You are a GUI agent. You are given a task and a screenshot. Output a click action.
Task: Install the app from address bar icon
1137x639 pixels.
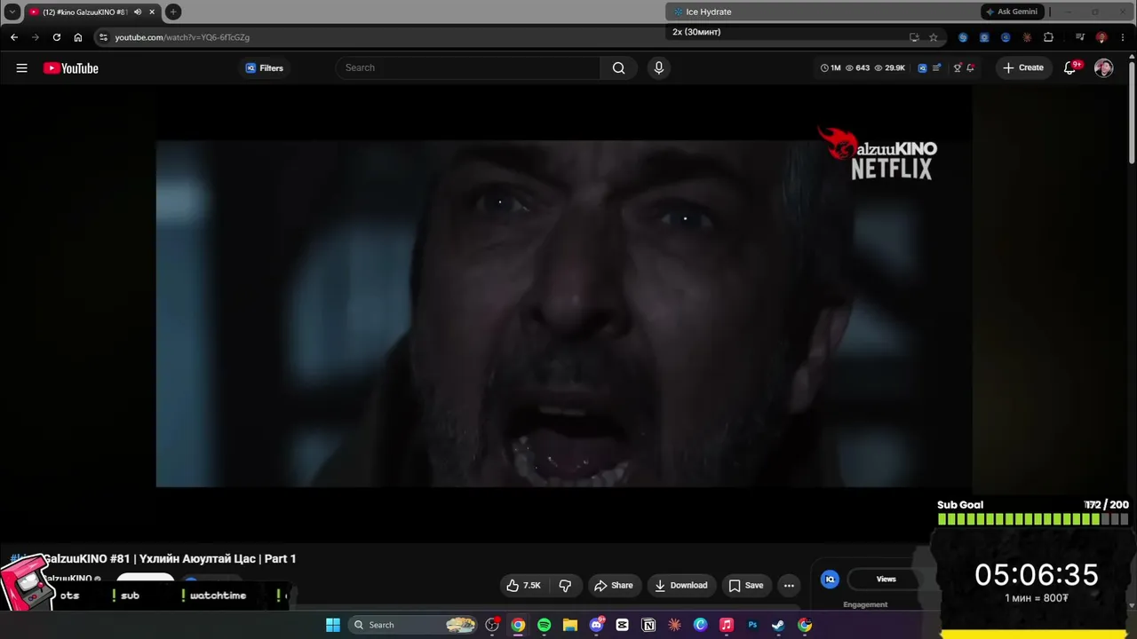[914, 37]
